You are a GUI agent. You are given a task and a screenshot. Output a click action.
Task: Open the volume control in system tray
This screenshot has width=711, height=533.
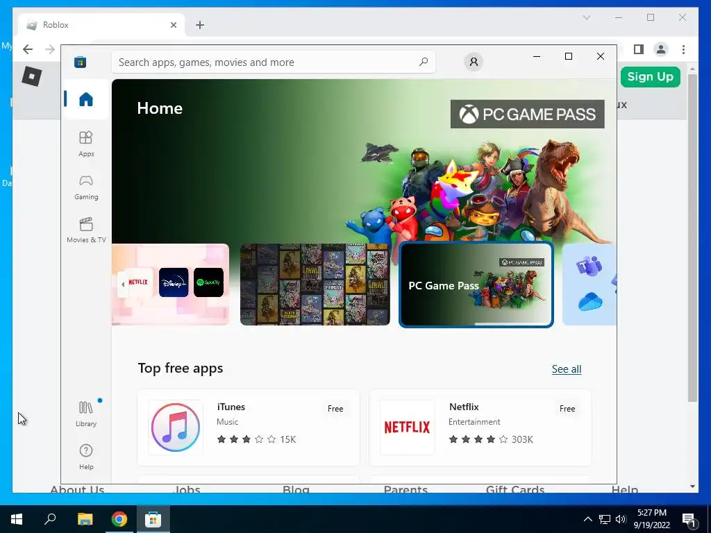(621, 519)
